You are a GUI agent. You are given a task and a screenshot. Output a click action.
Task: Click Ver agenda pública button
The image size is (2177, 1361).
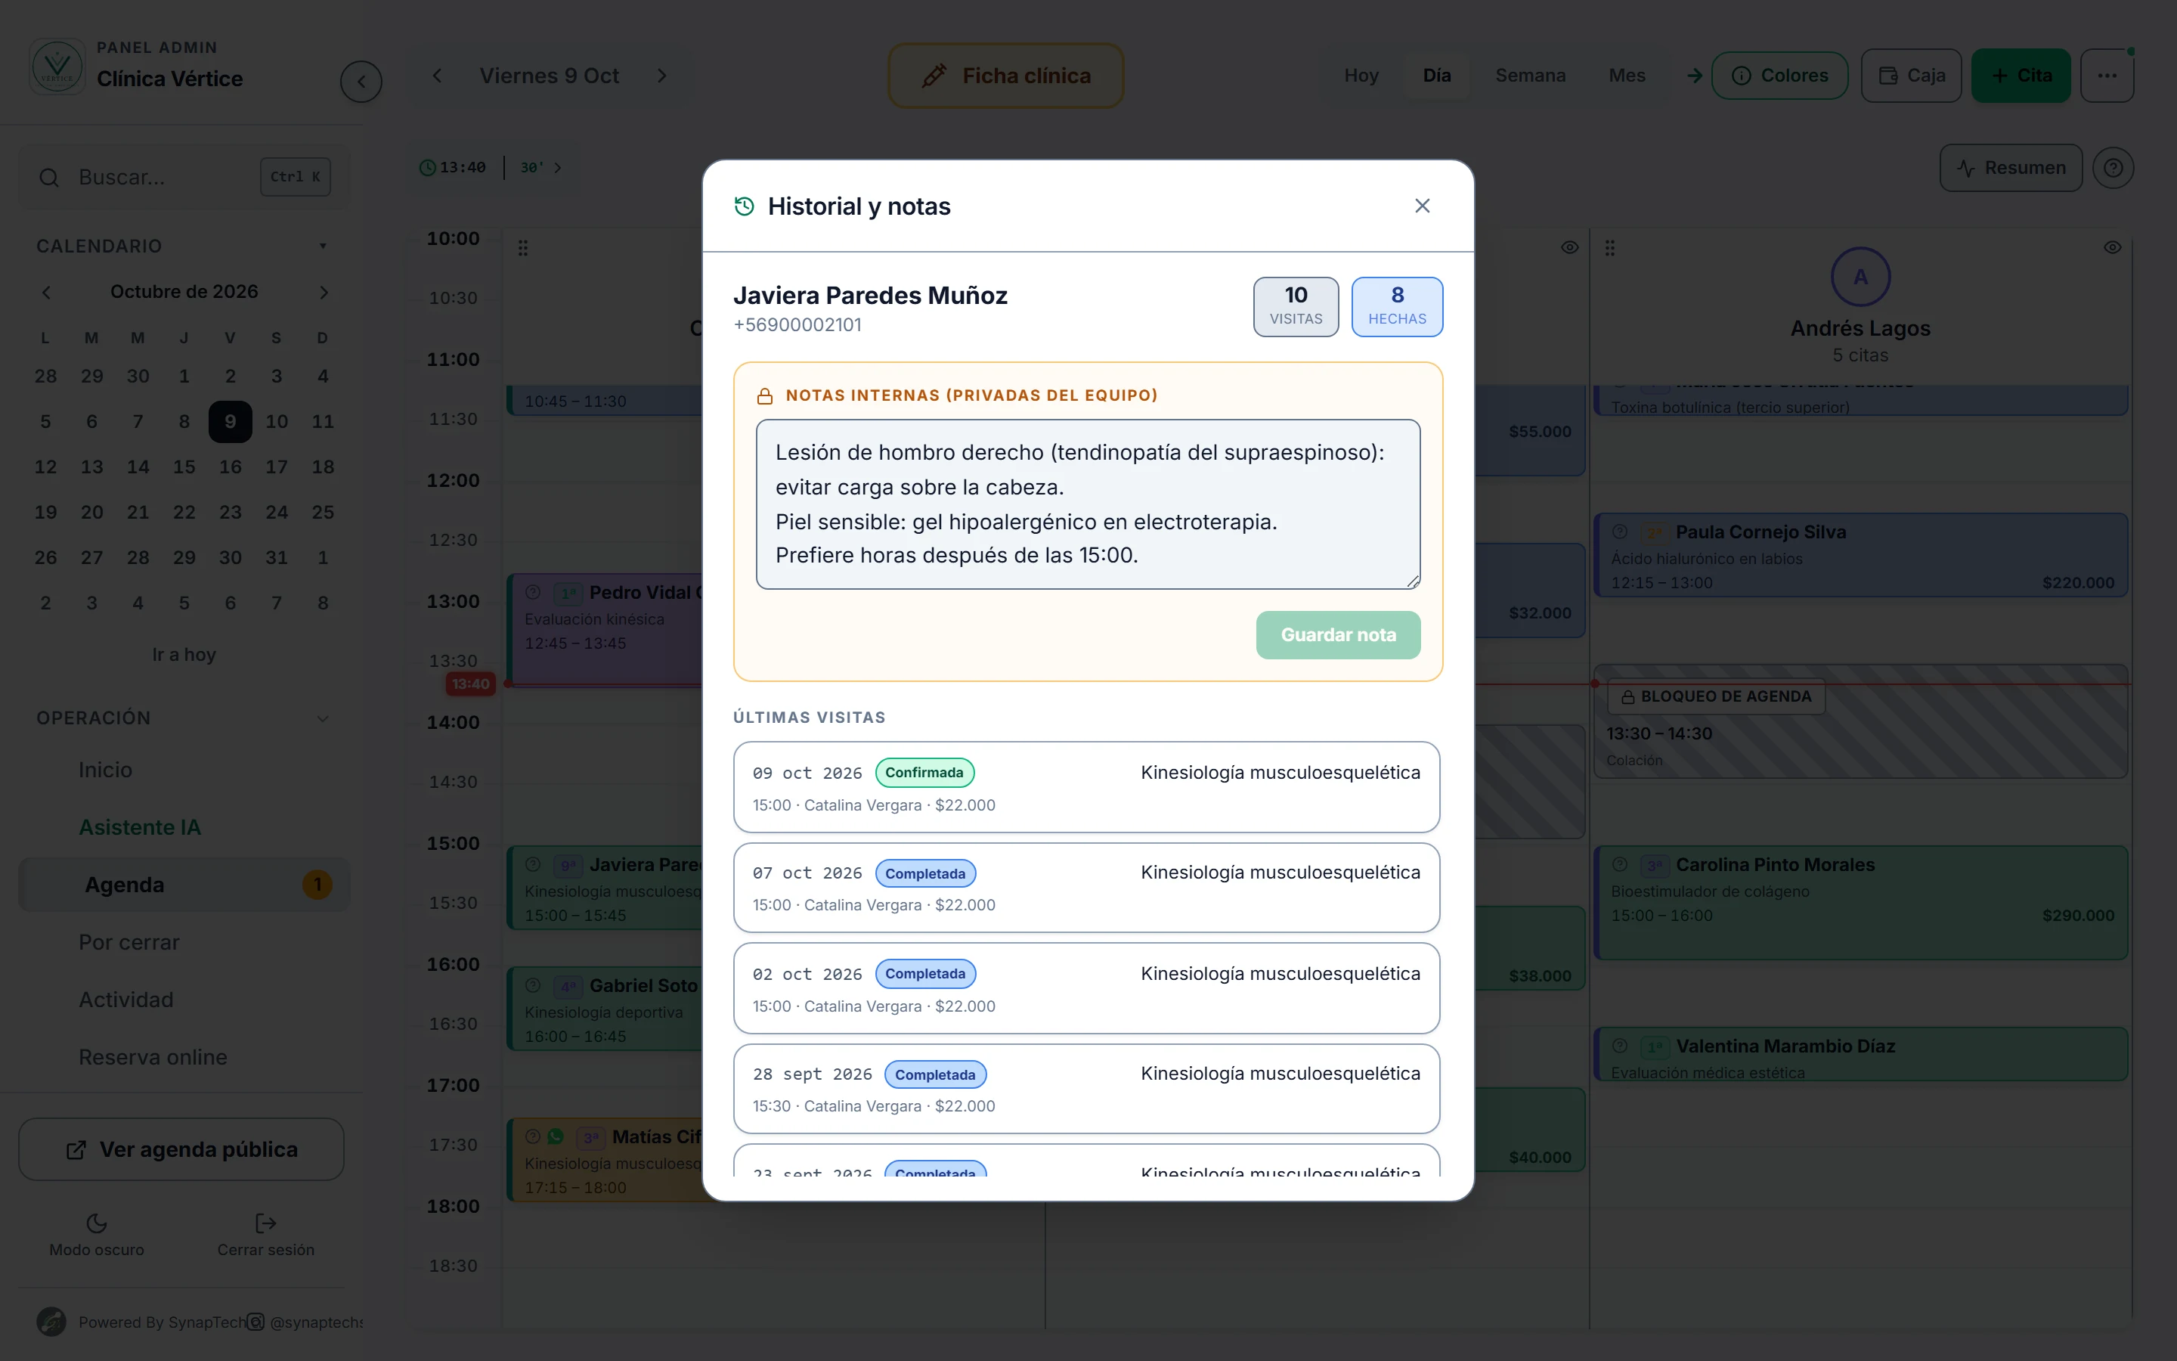[181, 1149]
